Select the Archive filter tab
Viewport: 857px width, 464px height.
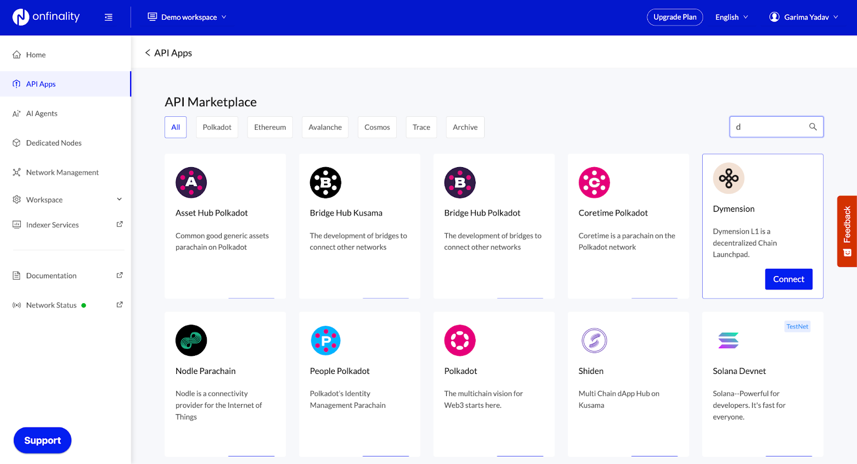click(465, 128)
